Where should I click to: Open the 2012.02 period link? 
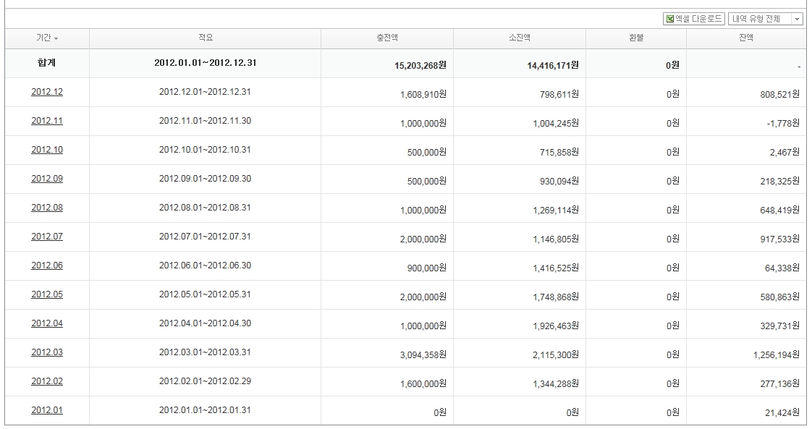(47, 381)
